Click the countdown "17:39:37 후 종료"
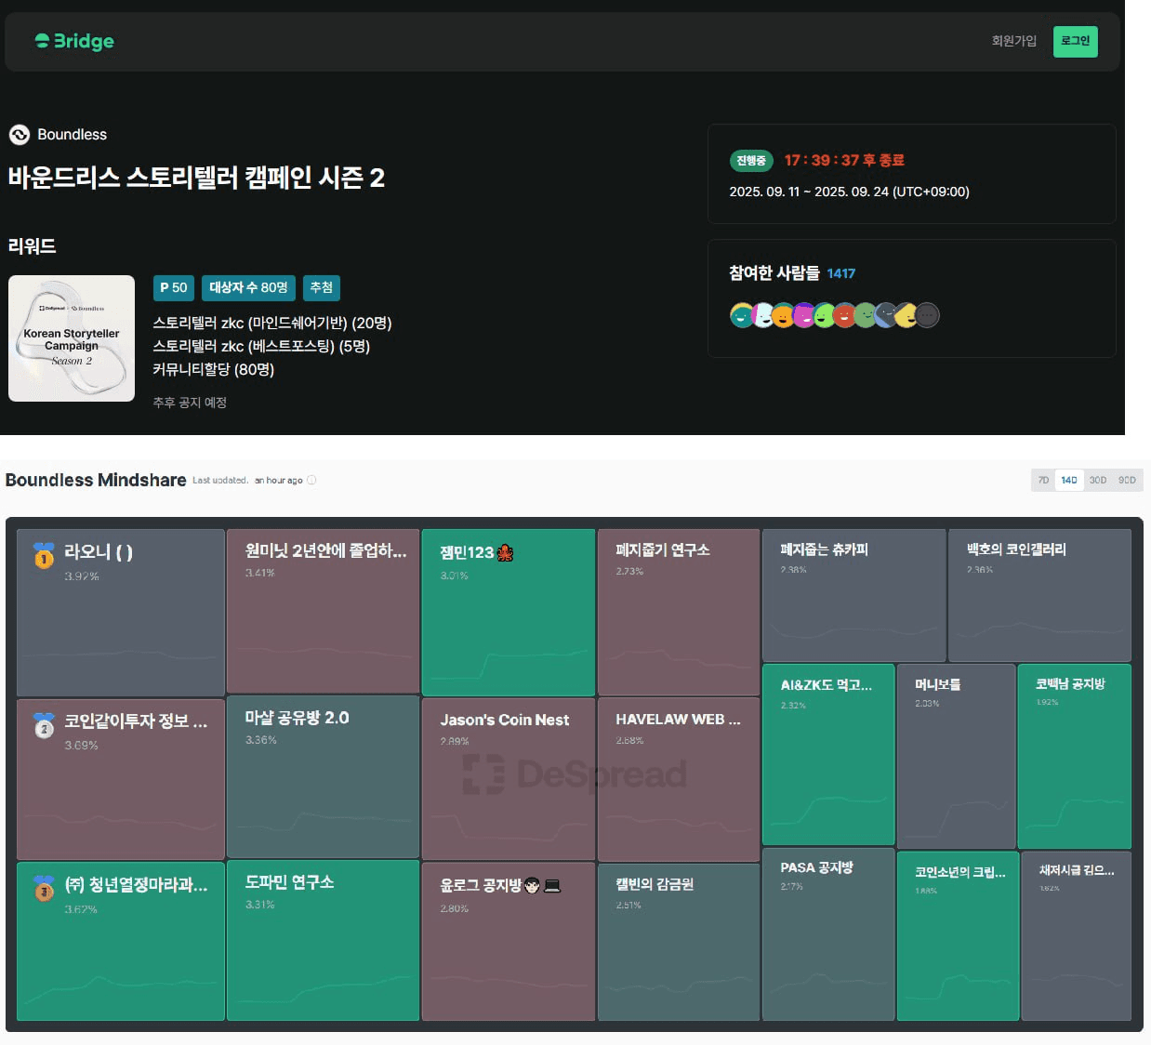Image resolution: width=1151 pixels, height=1045 pixels. pyautogui.click(x=844, y=160)
